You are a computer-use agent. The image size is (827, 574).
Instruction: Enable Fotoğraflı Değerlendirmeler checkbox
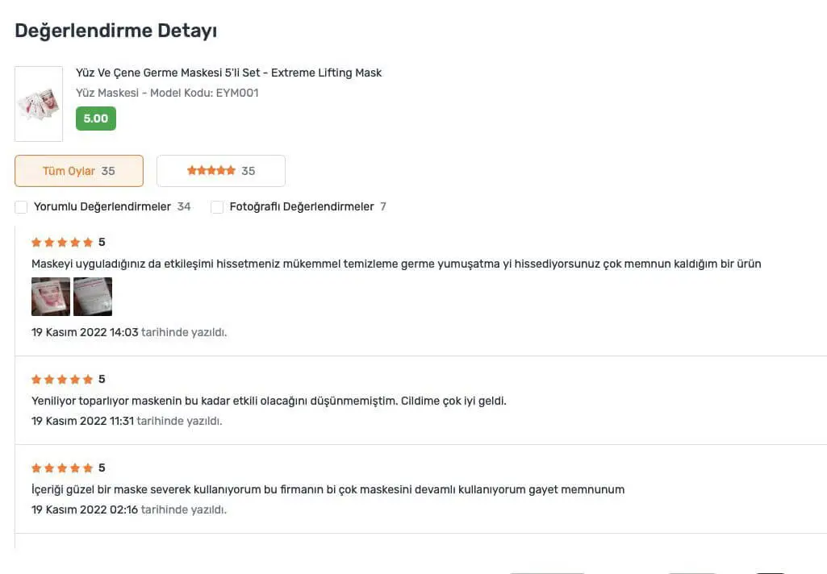tap(217, 207)
